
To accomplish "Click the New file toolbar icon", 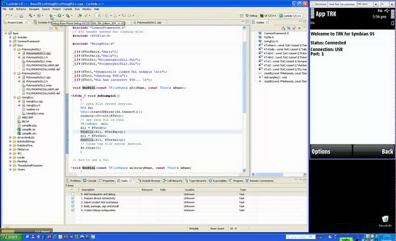I will pos(7,16).
